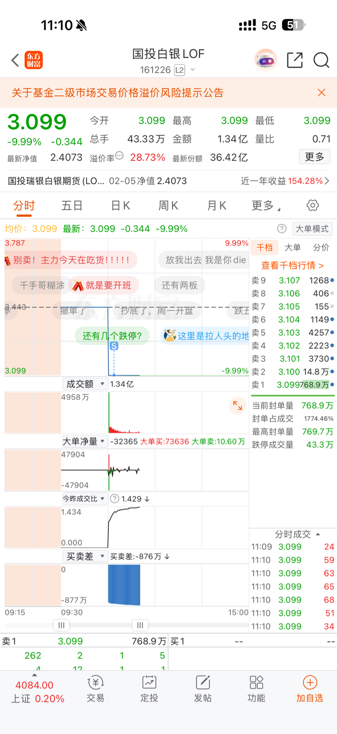The width and height of the screenshot is (337, 734).
Task: Tap the 别卖！主力今天在吃货 comment bubble
Action: [x=71, y=260]
